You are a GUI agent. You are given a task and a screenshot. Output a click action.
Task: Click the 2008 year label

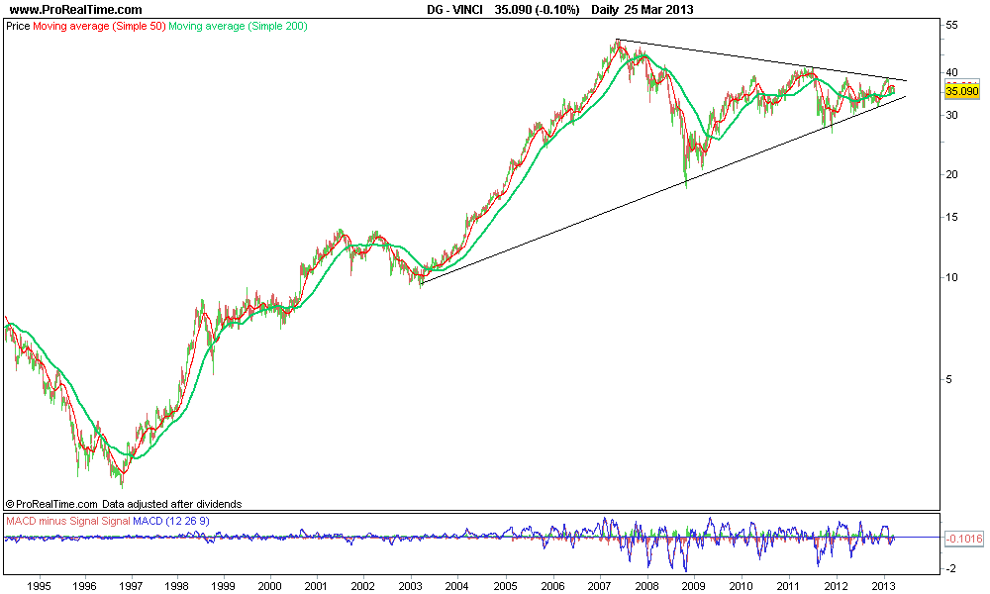(x=647, y=585)
